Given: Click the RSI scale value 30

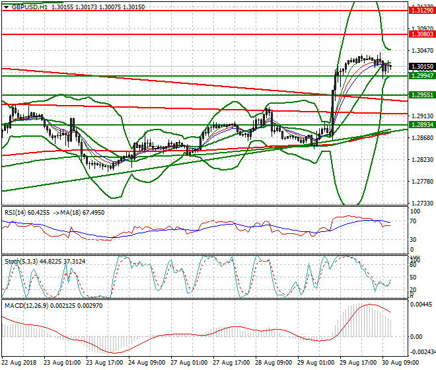Looking at the screenshot, I should 414,240.
